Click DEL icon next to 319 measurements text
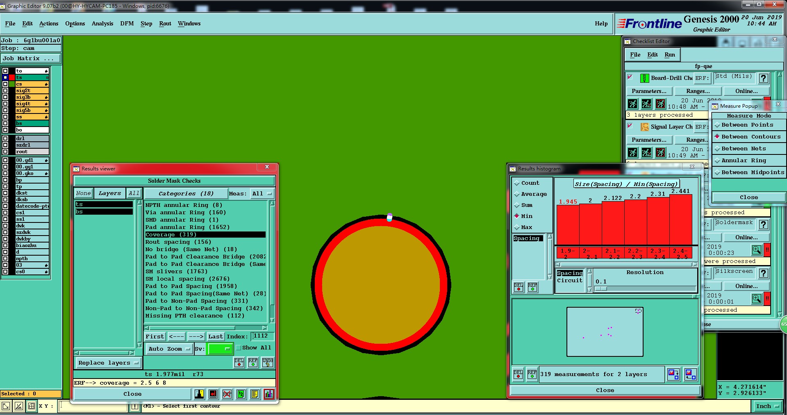787x415 pixels. coord(519,374)
